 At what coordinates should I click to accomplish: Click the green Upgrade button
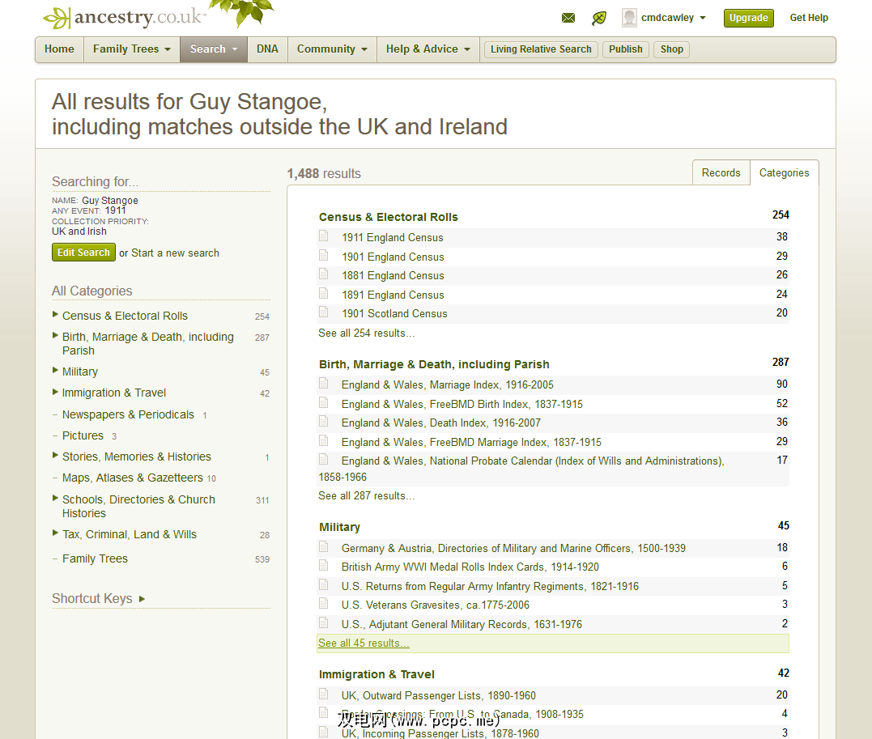[748, 18]
